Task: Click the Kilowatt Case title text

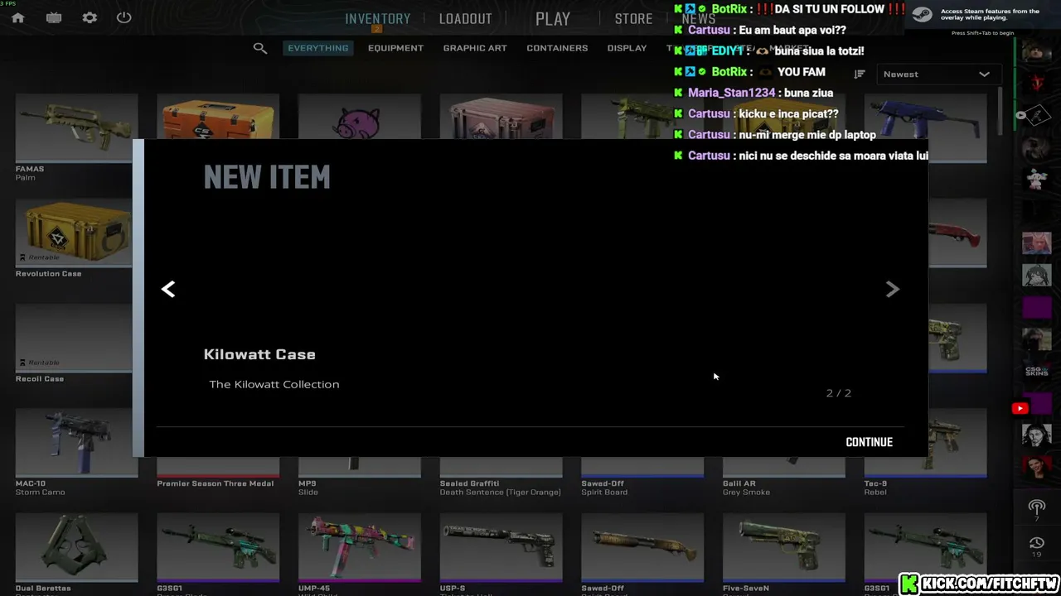Action: tap(259, 354)
